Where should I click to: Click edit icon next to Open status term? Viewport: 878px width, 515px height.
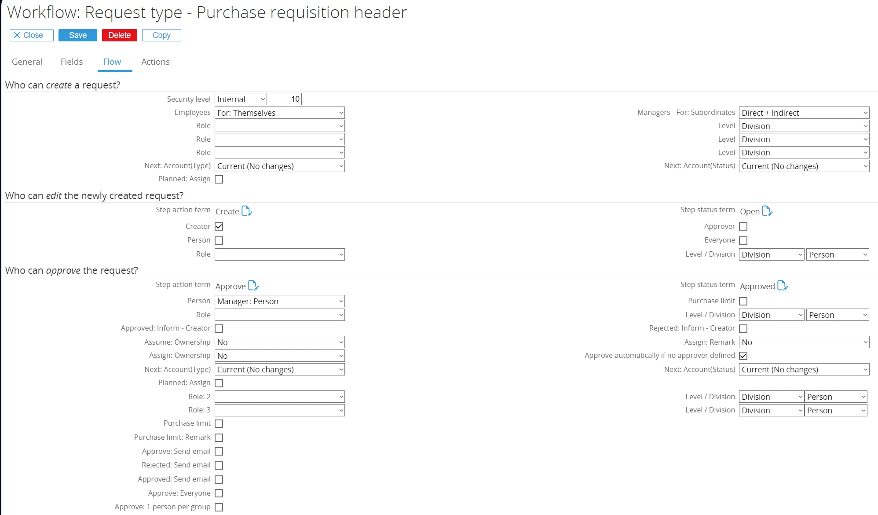tap(767, 211)
